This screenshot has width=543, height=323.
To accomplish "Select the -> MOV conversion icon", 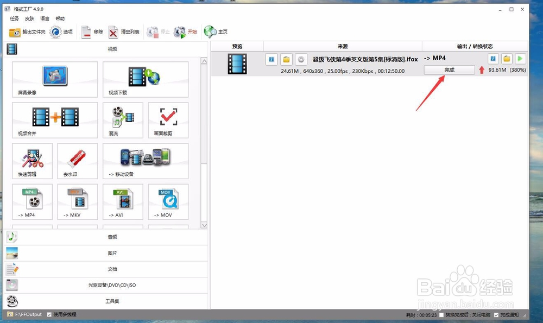I will [168, 202].
